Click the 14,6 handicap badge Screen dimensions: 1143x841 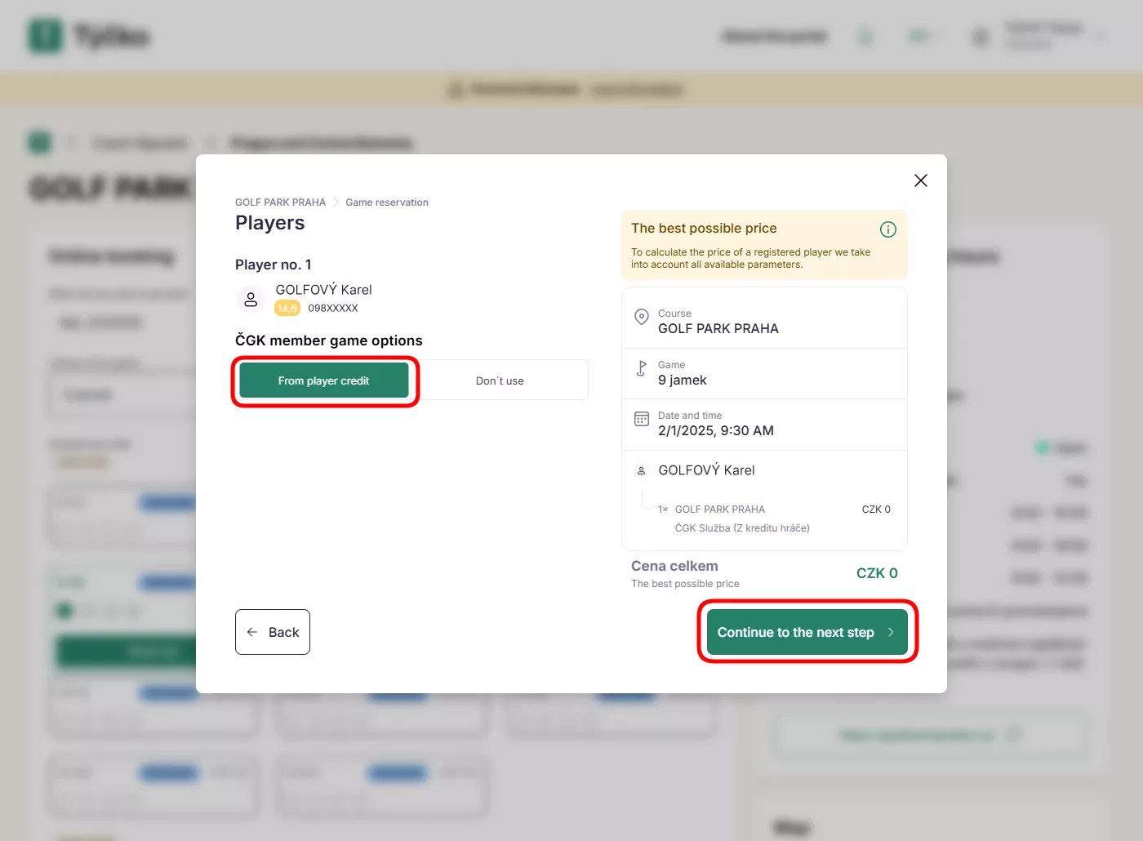click(x=287, y=308)
